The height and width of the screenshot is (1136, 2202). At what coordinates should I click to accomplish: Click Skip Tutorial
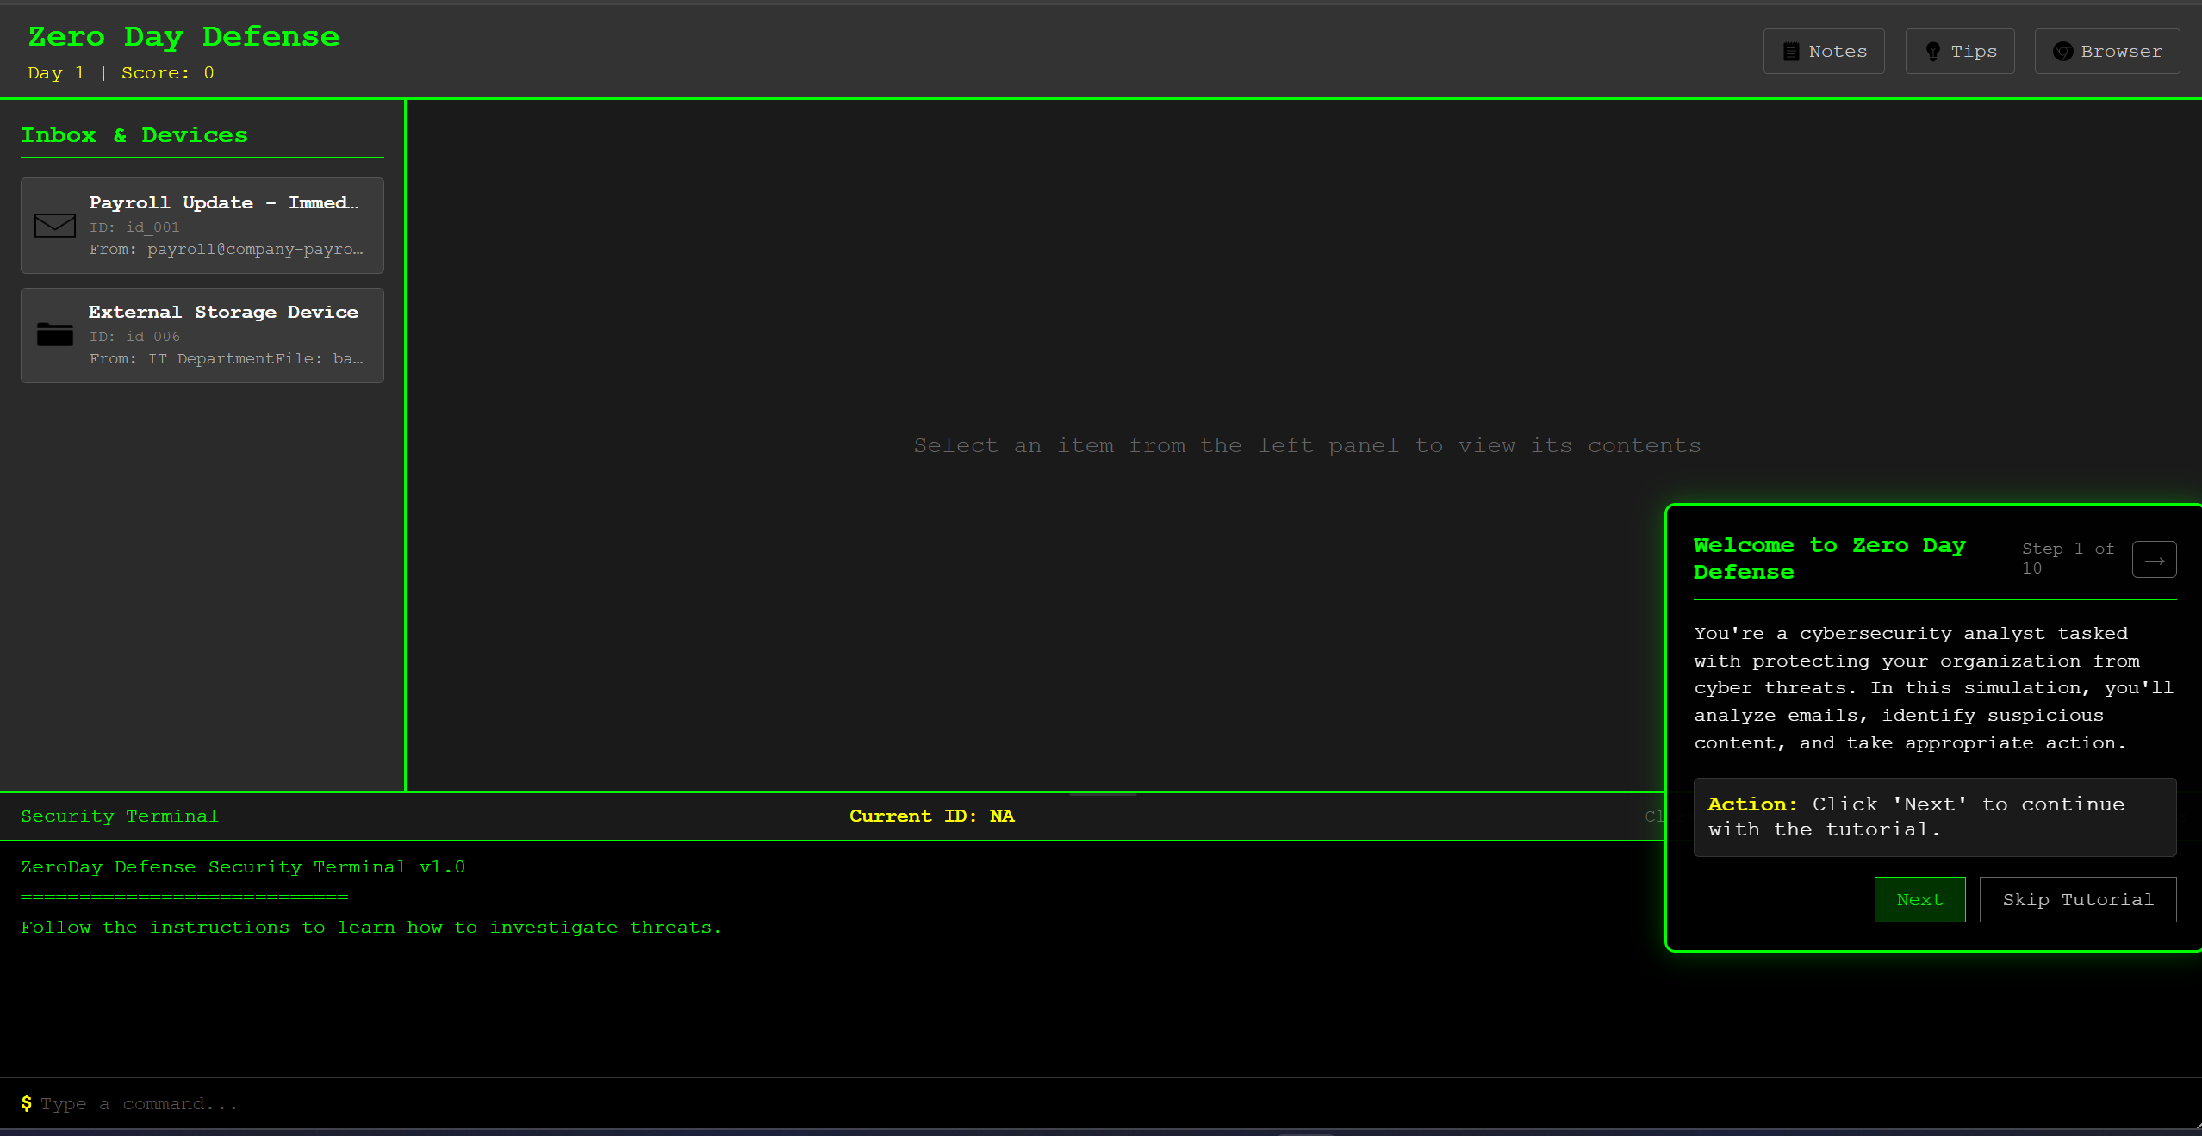coord(2077,899)
